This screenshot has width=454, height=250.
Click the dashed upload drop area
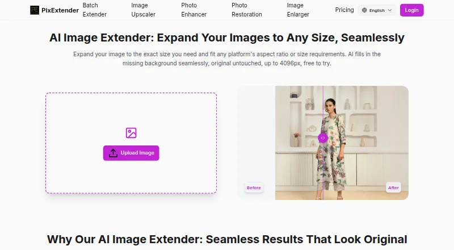[131, 143]
